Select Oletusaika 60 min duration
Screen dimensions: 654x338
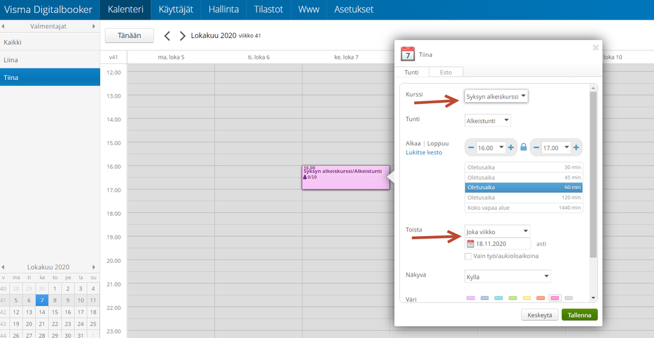pyautogui.click(x=524, y=188)
